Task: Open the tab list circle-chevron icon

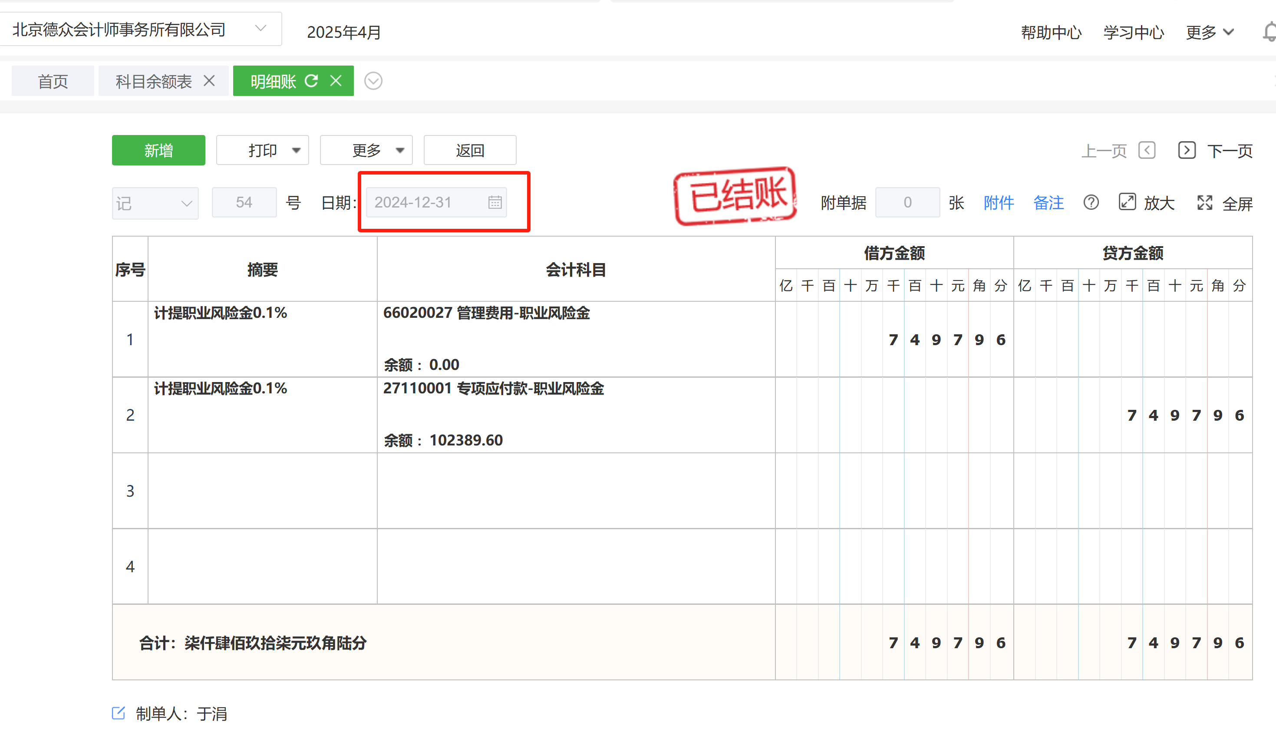Action: (373, 81)
